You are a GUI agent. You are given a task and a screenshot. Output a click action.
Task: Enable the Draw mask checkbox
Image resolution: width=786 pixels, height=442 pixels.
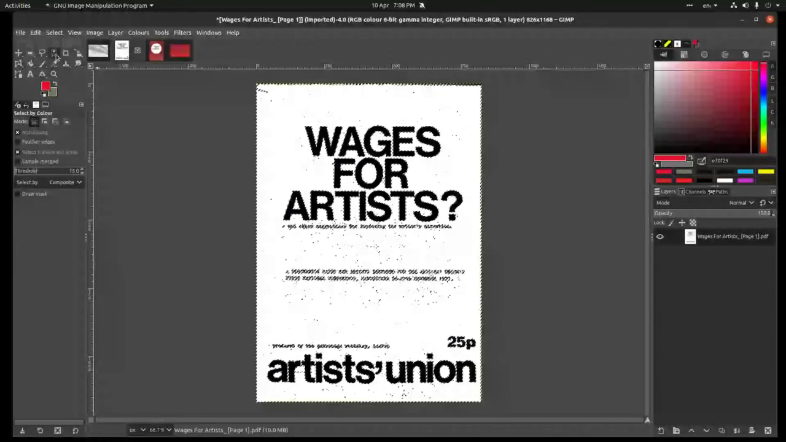(17, 194)
